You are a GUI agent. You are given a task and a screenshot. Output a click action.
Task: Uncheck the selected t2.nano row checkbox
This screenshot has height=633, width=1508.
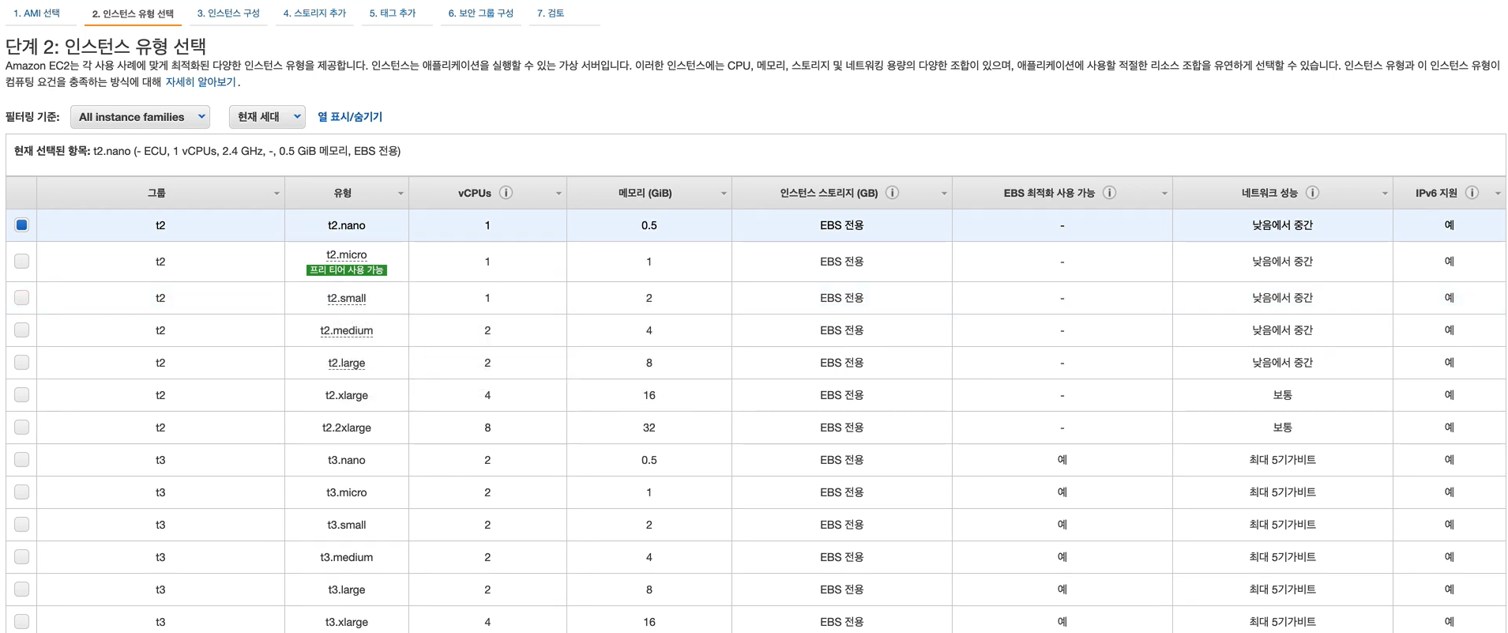pos(22,225)
